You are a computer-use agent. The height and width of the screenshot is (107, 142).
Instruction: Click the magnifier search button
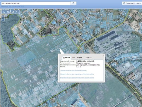(74, 3)
